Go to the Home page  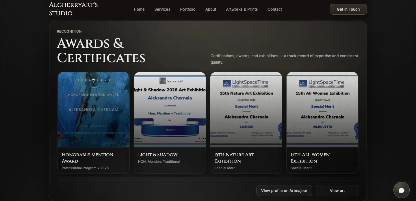[x=139, y=9]
